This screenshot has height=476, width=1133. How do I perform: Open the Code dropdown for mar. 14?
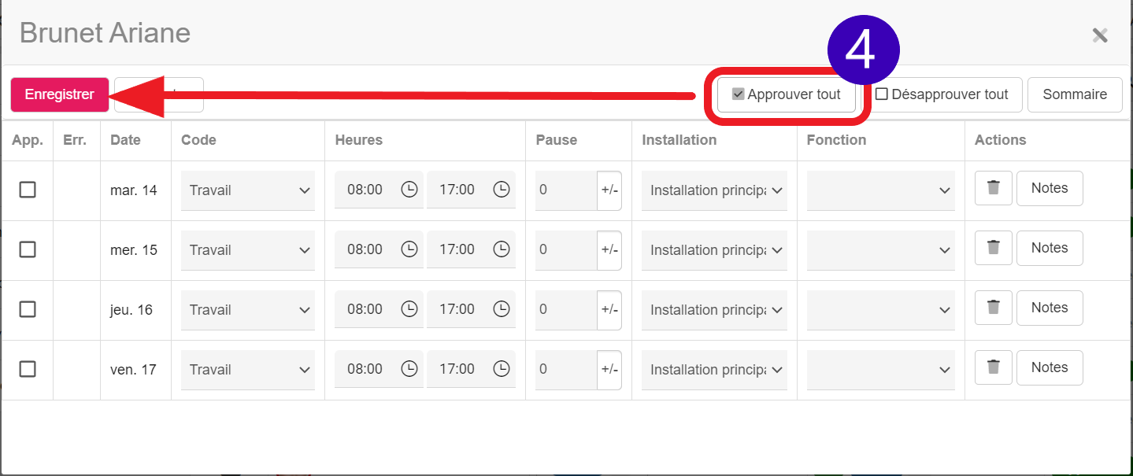coord(247,190)
